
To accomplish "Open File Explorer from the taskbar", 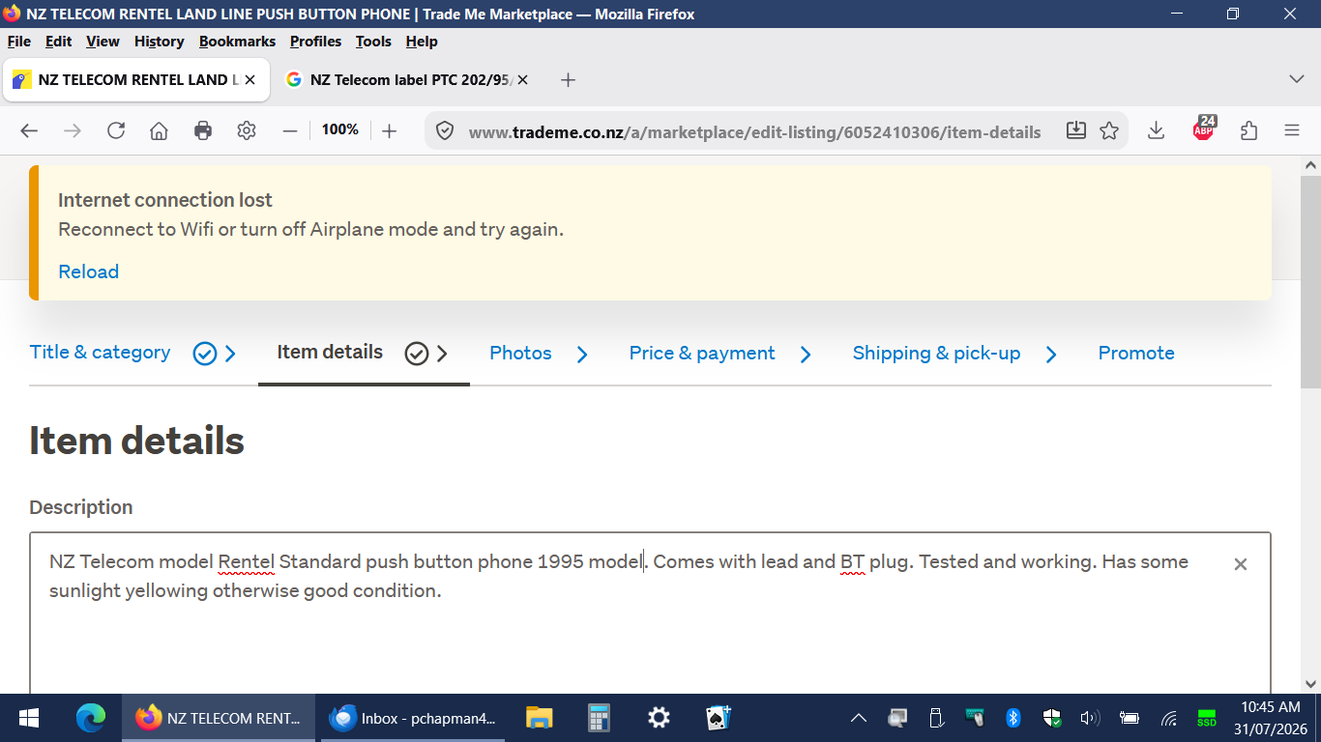I will (x=539, y=718).
